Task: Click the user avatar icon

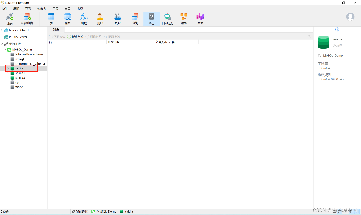Action: tap(350, 17)
